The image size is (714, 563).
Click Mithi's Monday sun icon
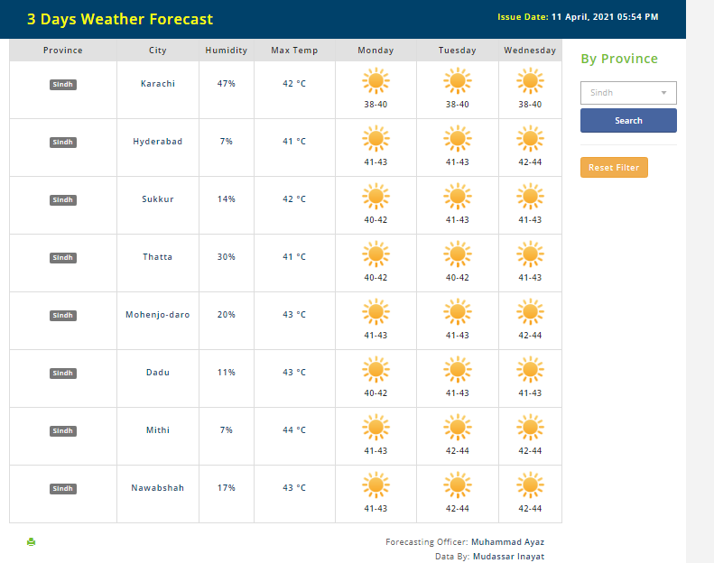tap(376, 428)
